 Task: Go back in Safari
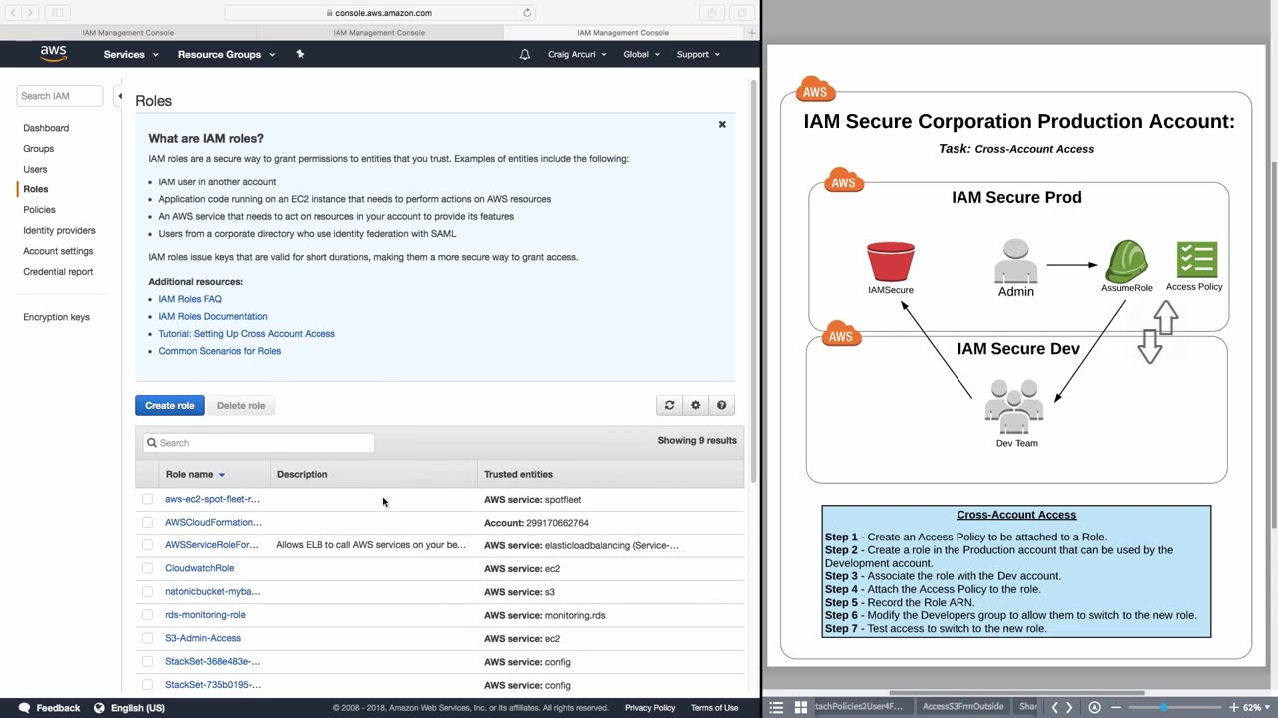pos(13,12)
